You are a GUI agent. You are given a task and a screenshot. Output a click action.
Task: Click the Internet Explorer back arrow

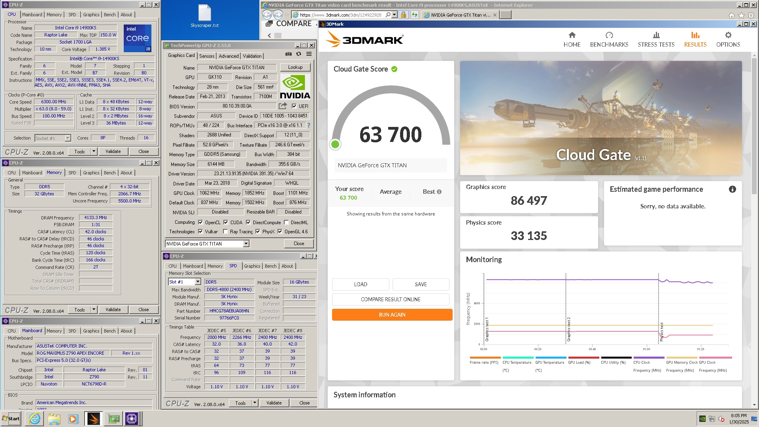[x=267, y=15]
